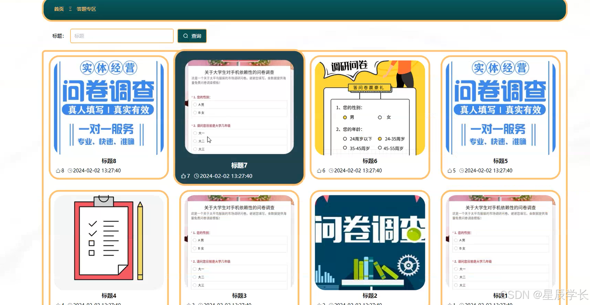Click the date text on 标题6 card

pos(358,171)
